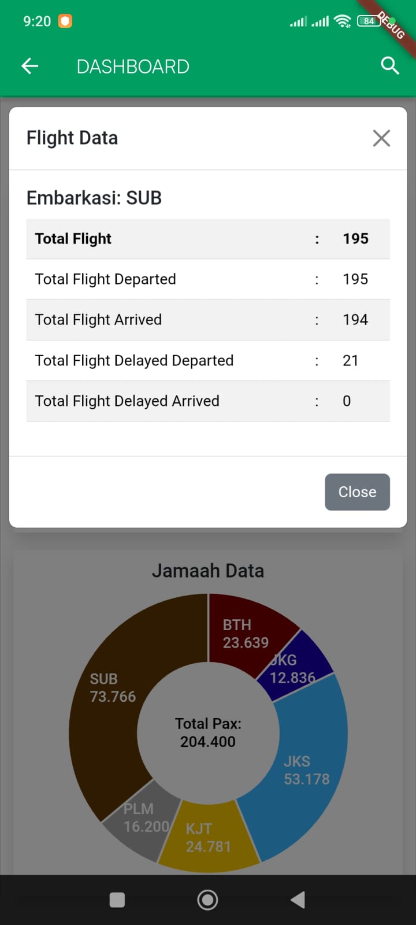Select the KJT 24.781 chart segment

point(208,838)
